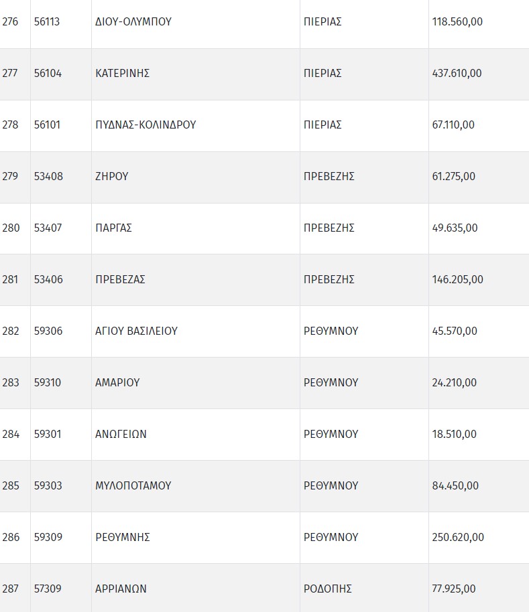Screen dimensions: 529x612
Task: Select row number 280
Action: click(x=11, y=228)
